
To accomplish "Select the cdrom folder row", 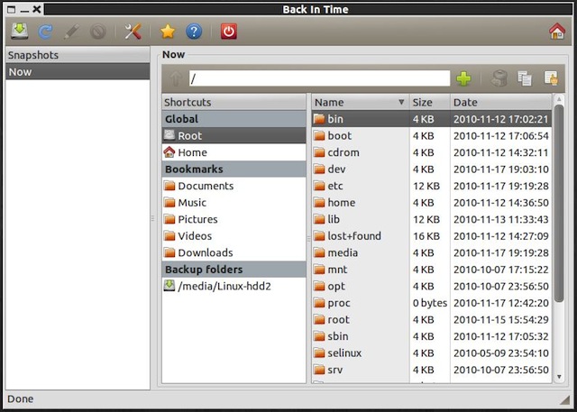I will (432, 152).
